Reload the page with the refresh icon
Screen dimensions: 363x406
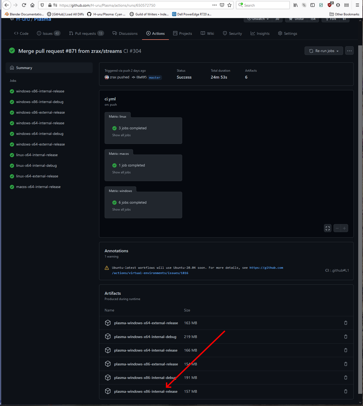(x=24, y=5)
